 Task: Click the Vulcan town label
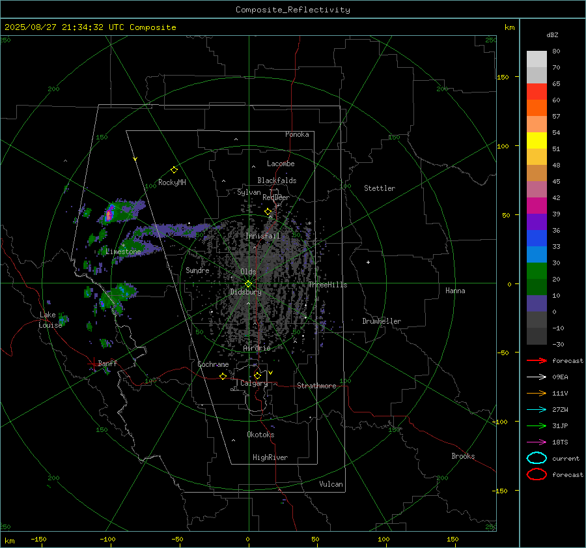(331, 484)
